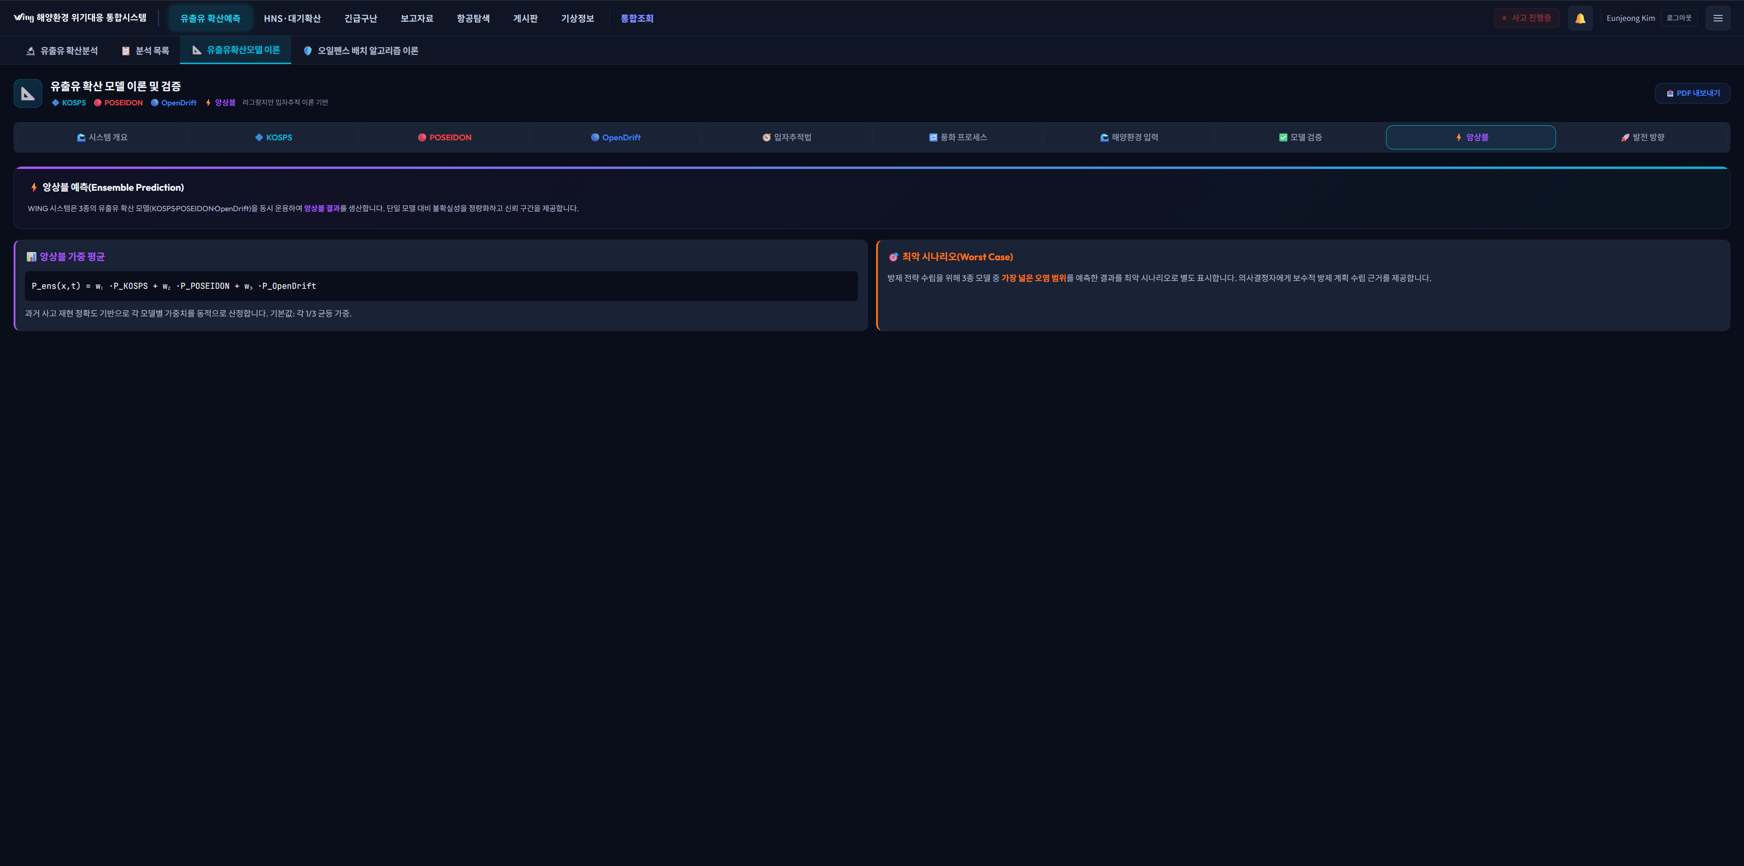1744x866 pixels.
Task: Click rocket icon on 발전 방향 tab
Action: click(x=1625, y=138)
